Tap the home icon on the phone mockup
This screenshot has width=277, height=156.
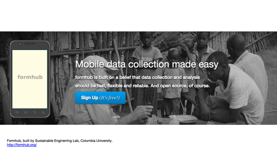pos(26,112)
